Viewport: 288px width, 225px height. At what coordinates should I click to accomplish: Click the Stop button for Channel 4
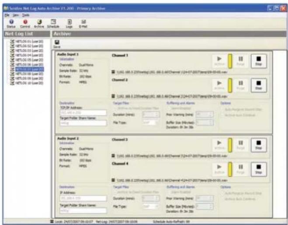[x=259, y=169]
